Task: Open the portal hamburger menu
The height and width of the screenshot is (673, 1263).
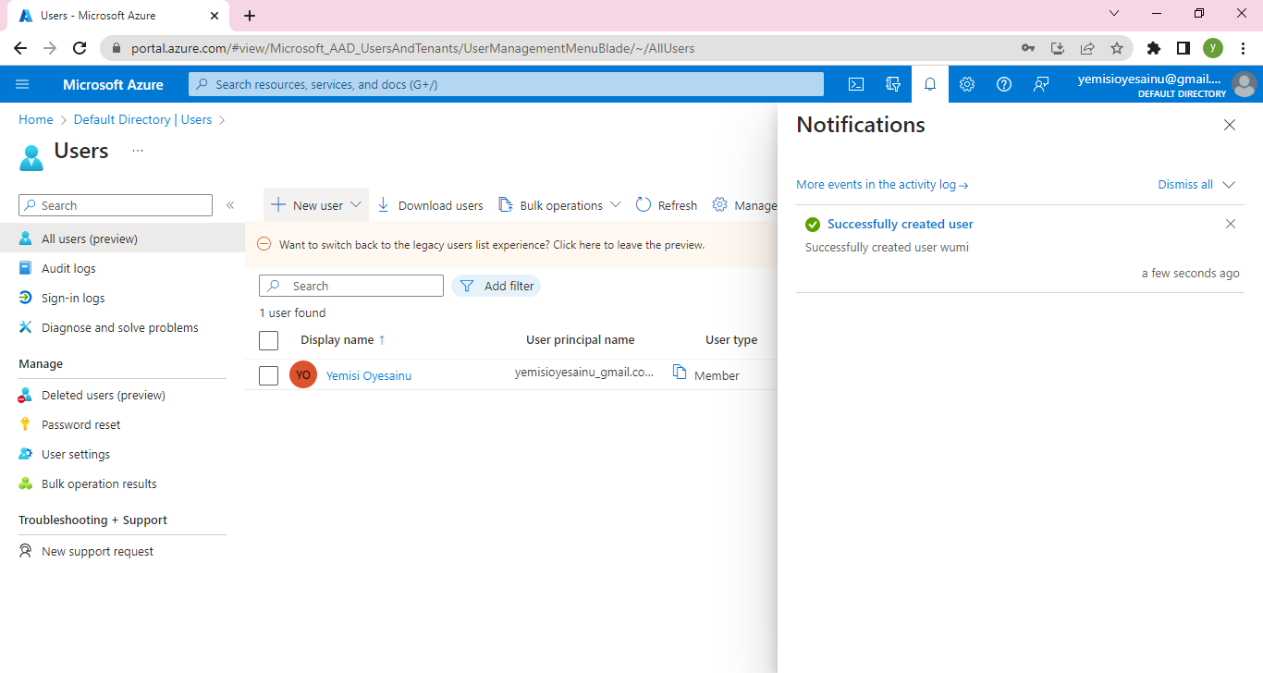Action: pos(23,84)
